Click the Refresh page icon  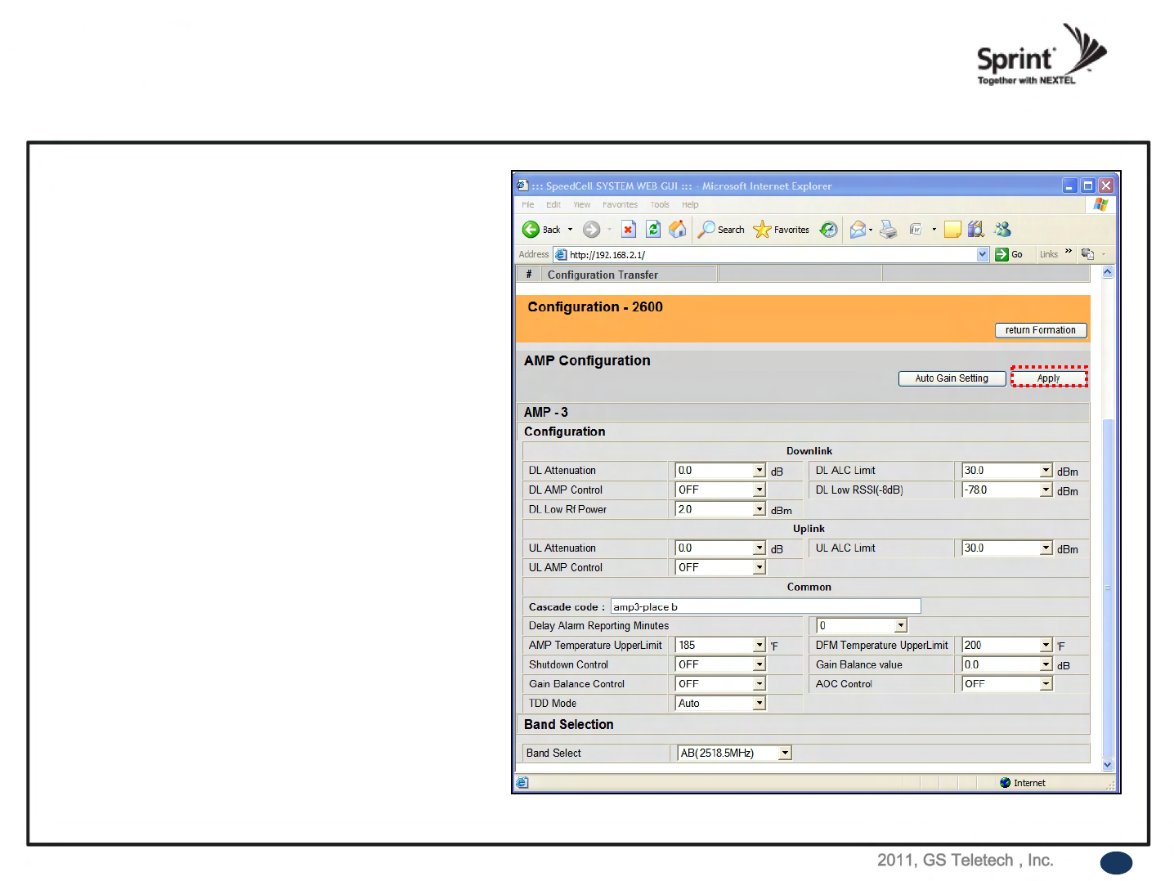click(653, 230)
